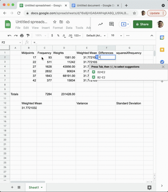Star the Untitled spreadsheet
Screen dimensions: 168x192
[x=55, y=22]
